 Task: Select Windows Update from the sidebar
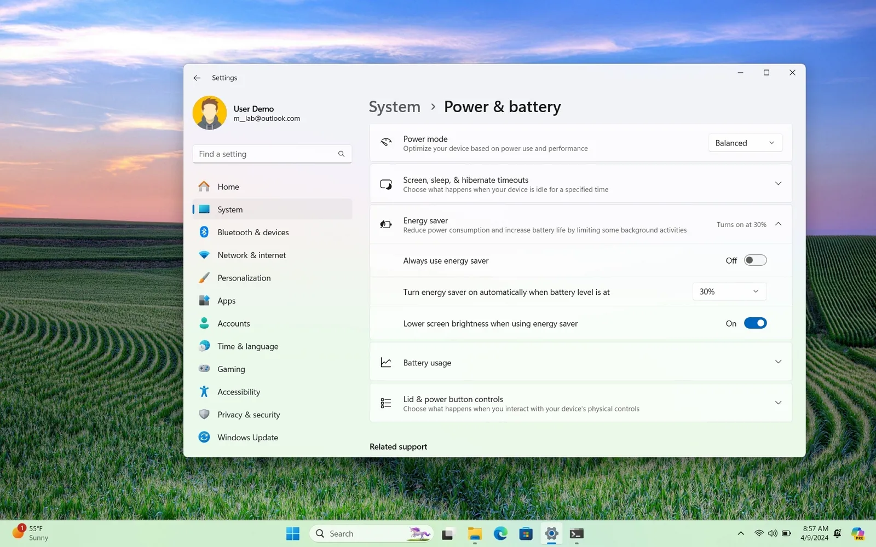point(247,437)
